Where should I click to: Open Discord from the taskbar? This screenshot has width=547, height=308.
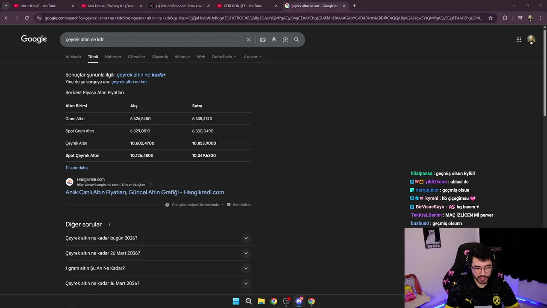299,301
